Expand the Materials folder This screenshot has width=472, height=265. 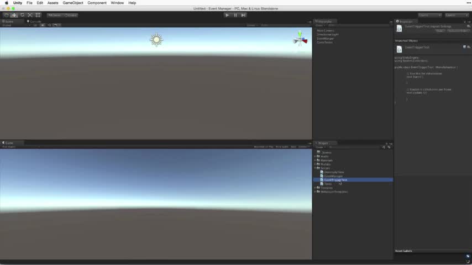coord(315,160)
